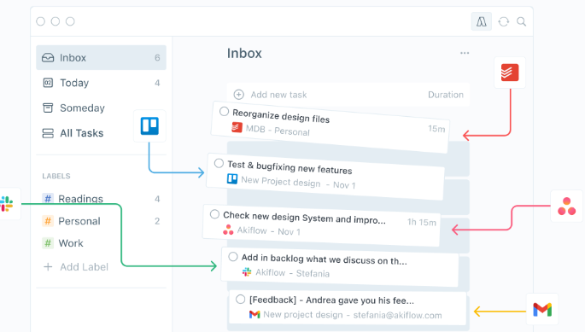Image resolution: width=585 pixels, height=332 pixels.
Task: Click the LABELS section header
Action: [56, 176]
